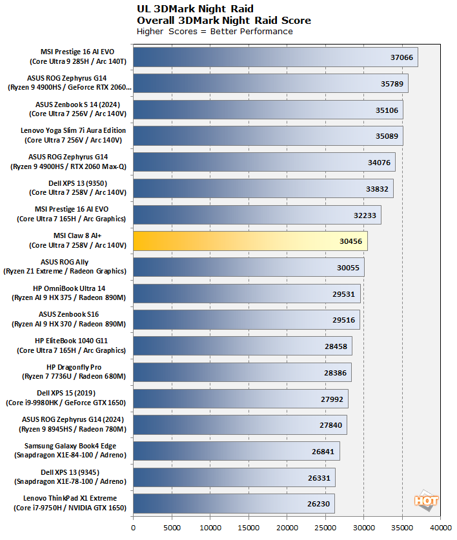Click subtitle 'Overall 3DMark Night Raid Score'
This screenshot has width=457, height=540.
pyautogui.click(x=224, y=20)
